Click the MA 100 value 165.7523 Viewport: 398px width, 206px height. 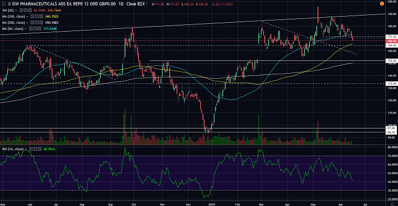(x=52, y=17)
